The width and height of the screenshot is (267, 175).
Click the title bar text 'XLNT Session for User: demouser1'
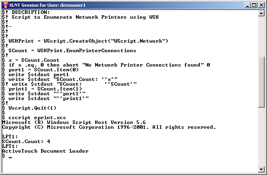point(47,5)
